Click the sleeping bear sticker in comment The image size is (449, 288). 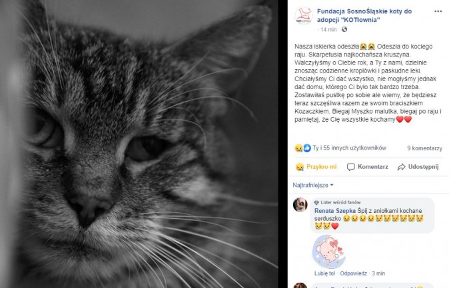click(328, 251)
